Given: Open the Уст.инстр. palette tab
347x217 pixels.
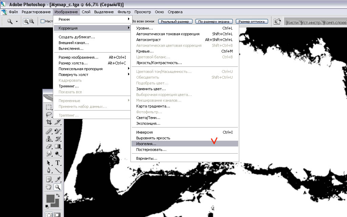Looking at the screenshot, I should point(311,23).
